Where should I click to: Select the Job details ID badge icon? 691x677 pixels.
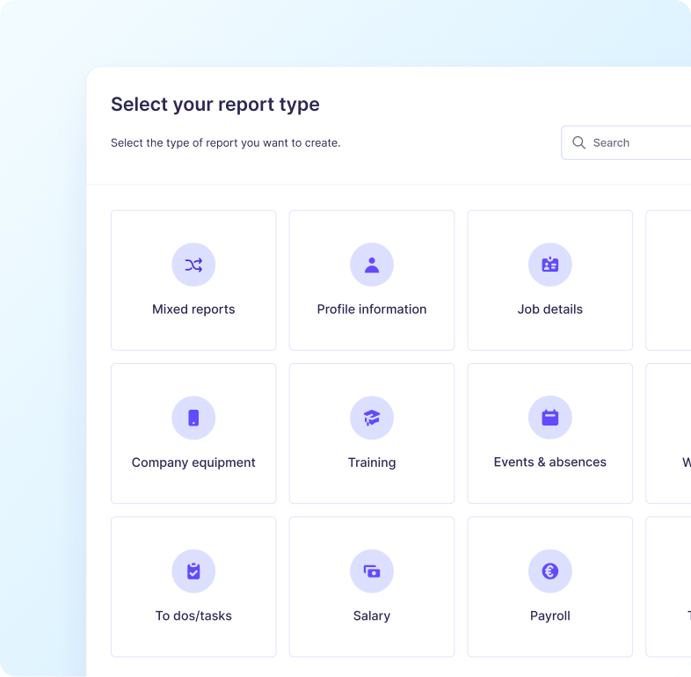pyautogui.click(x=550, y=265)
